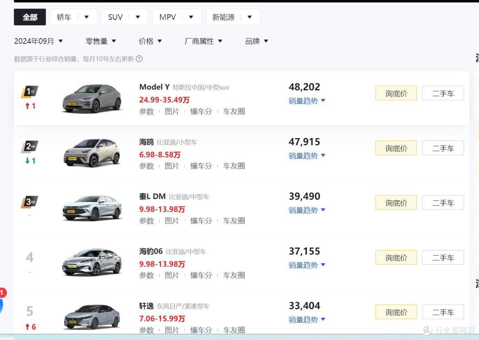Open the 海豹06 title link
Image resolution: width=479 pixels, height=340 pixels.
151,251
